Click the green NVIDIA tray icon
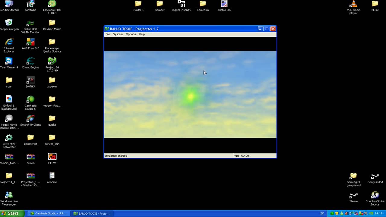Screen dimensions: 386x217 coord(371,213)
